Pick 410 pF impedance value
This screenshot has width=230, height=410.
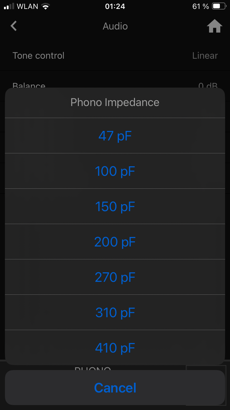coord(115,348)
